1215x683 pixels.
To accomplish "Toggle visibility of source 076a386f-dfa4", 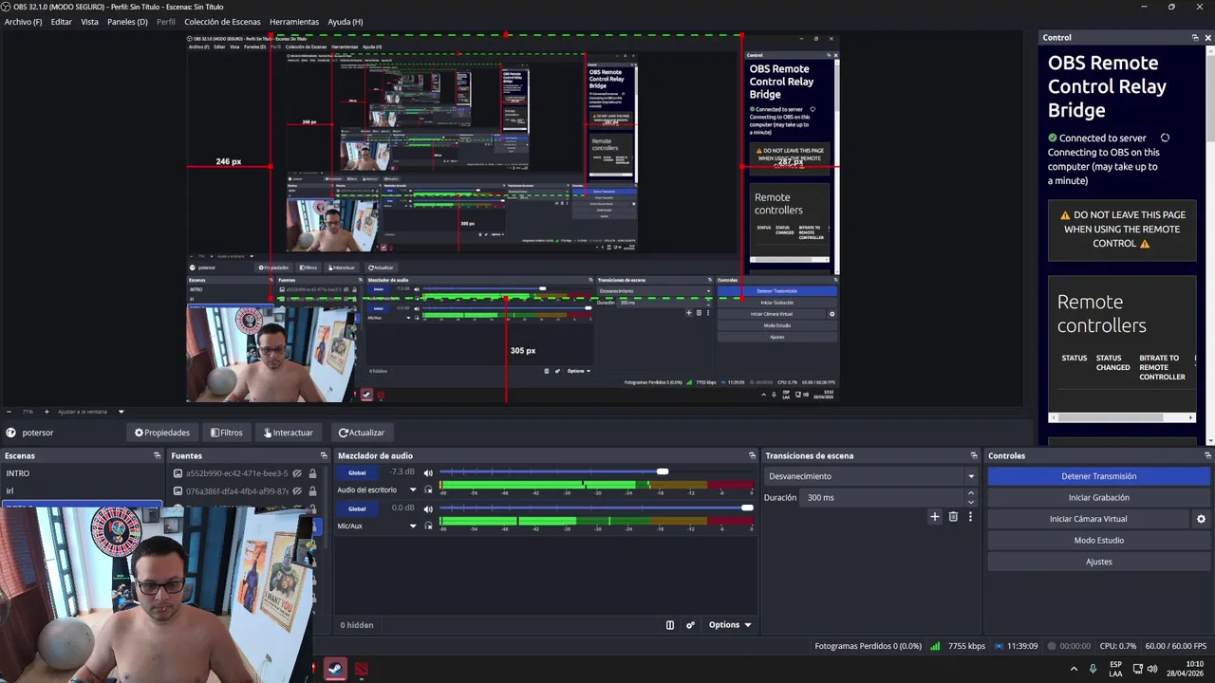I will [x=297, y=491].
